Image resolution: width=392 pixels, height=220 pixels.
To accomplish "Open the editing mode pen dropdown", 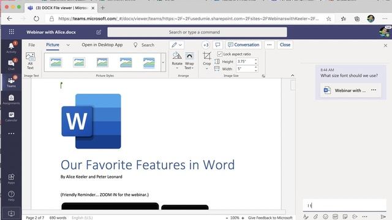I will pos(177,45).
